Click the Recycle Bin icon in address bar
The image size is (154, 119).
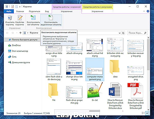[25, 33]
